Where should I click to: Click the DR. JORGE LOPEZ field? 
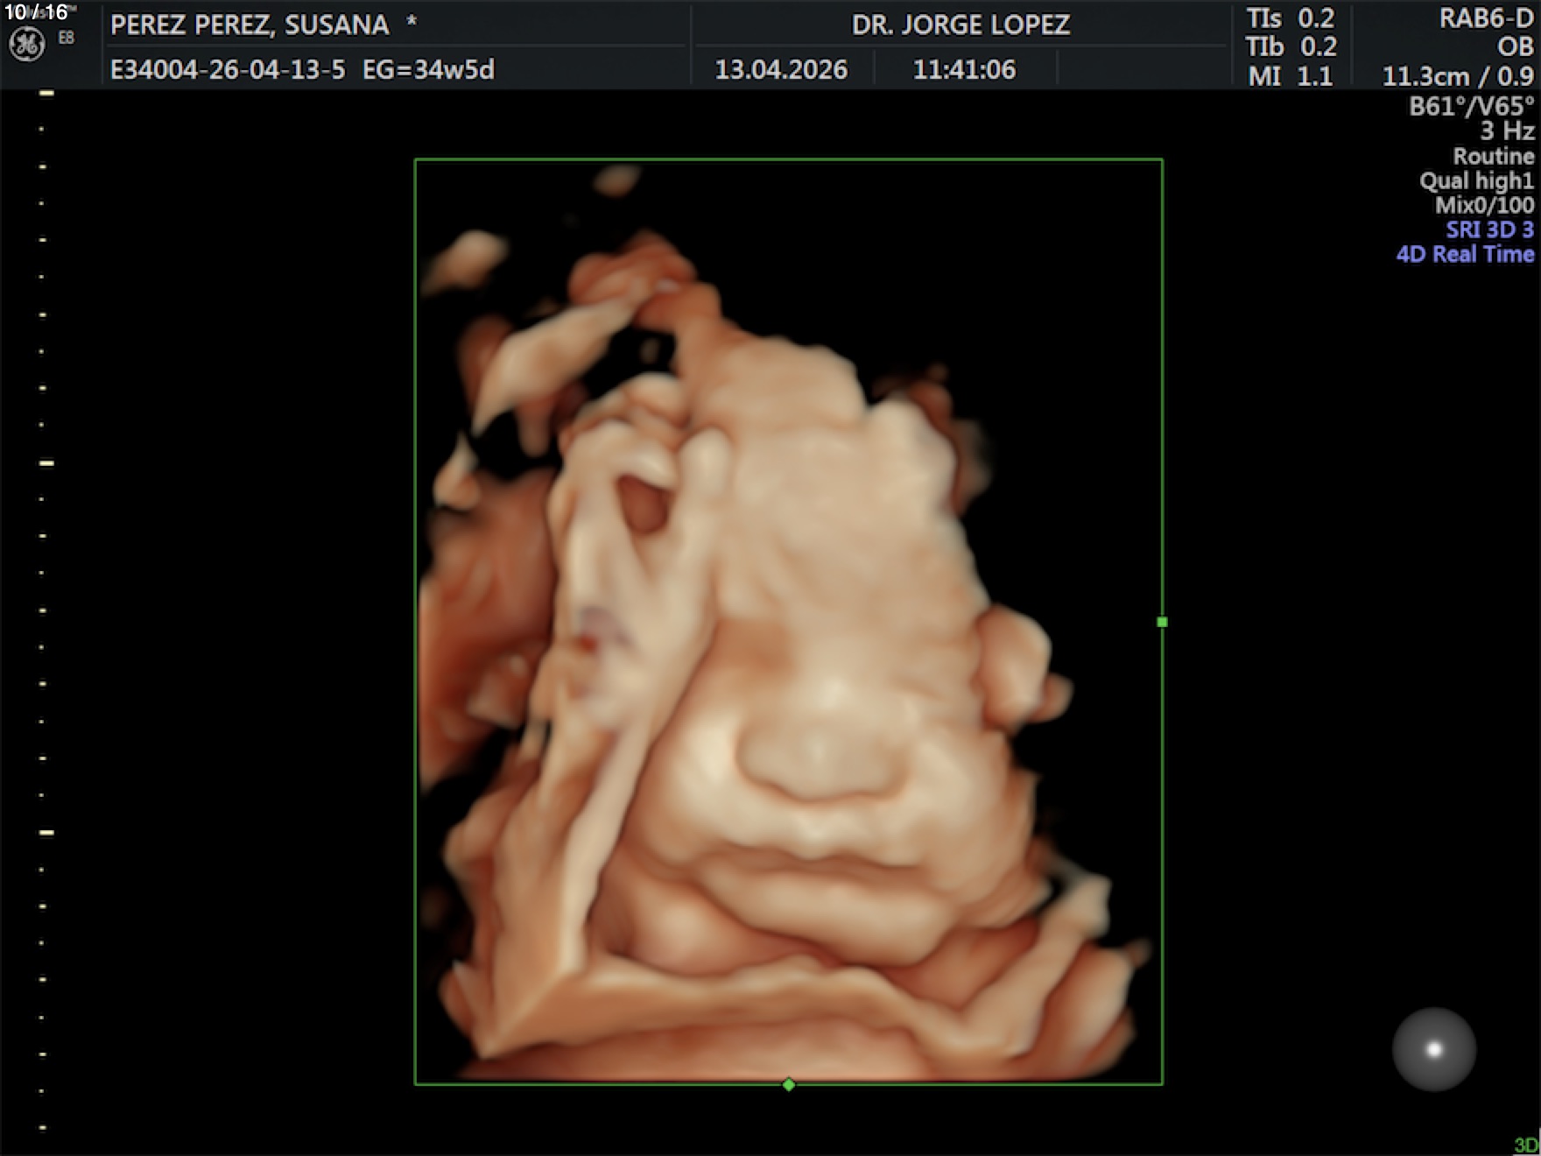960,25
